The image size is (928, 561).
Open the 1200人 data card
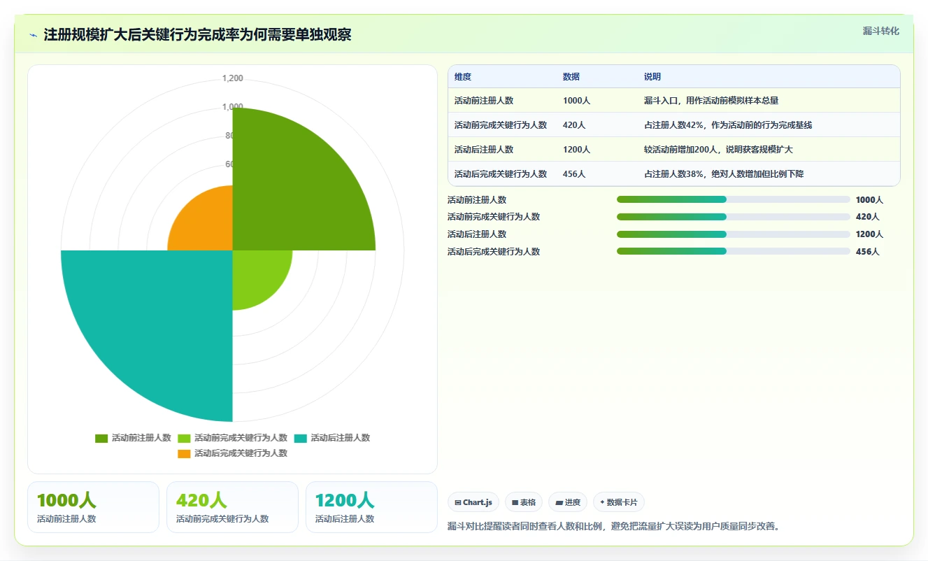(371, 507)
